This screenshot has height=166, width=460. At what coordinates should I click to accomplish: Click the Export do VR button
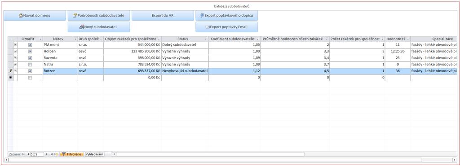tap(163, 16)
